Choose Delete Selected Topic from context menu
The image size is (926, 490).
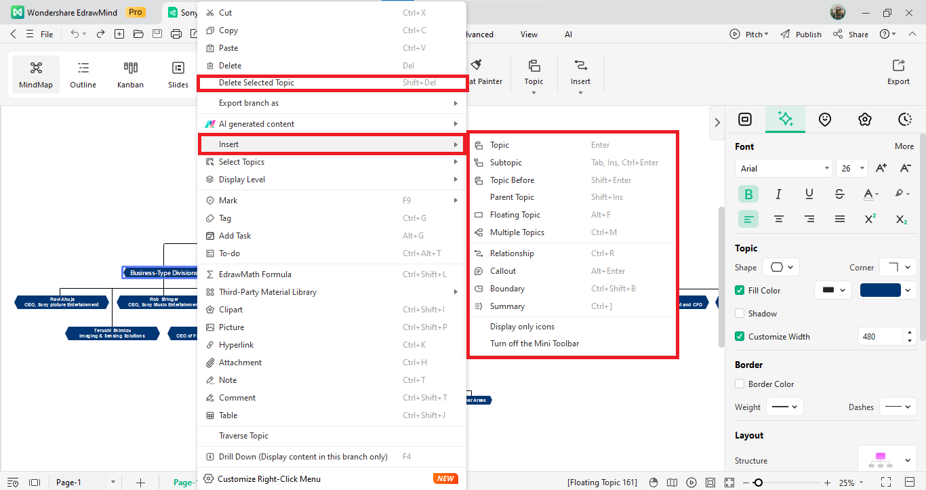[332, 83]
